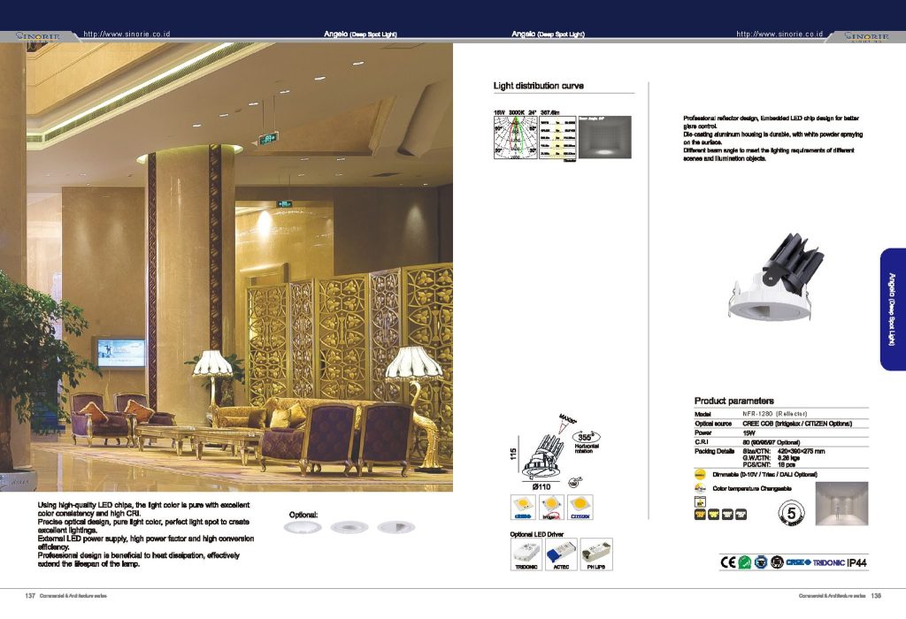Select the CITIZEN LED chip image
The width and height of the screenshot is (906, 619).
click(x=580, y=506)
